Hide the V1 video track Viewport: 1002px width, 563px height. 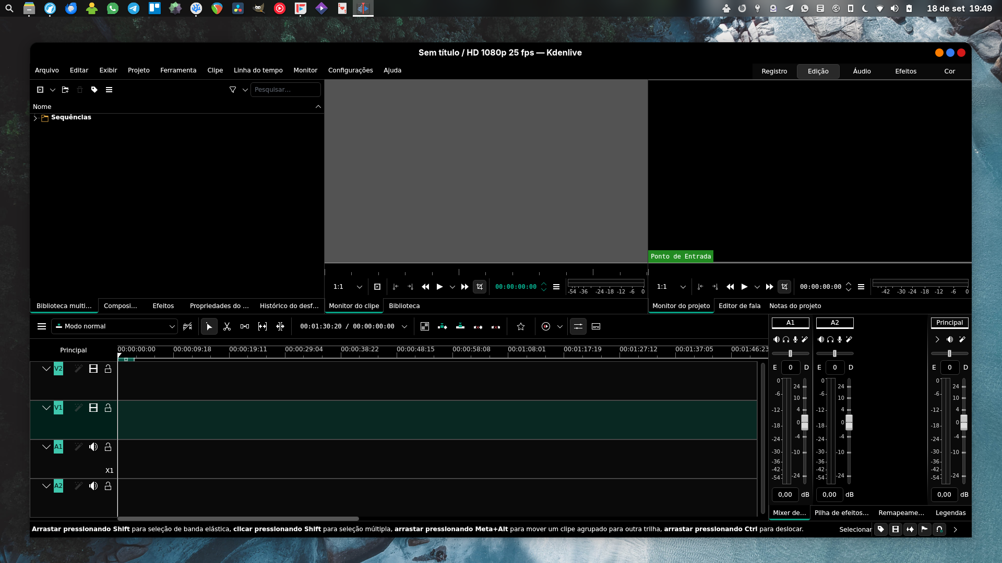93,408
